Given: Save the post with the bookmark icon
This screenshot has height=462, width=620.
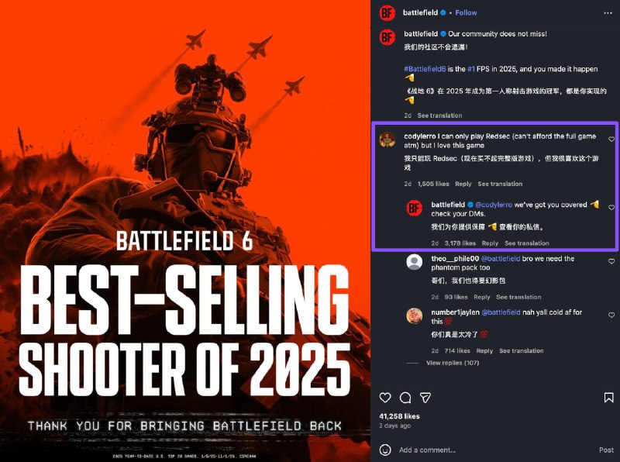Looking at the screenshot, I should click(x=609, y=398).
